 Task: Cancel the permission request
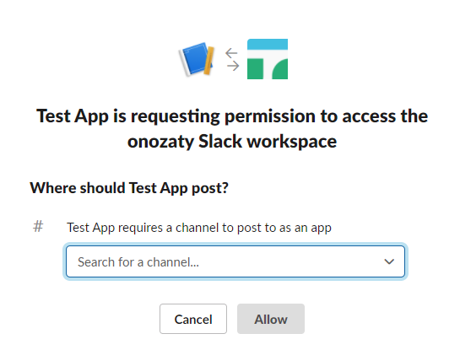coord(193,319)
